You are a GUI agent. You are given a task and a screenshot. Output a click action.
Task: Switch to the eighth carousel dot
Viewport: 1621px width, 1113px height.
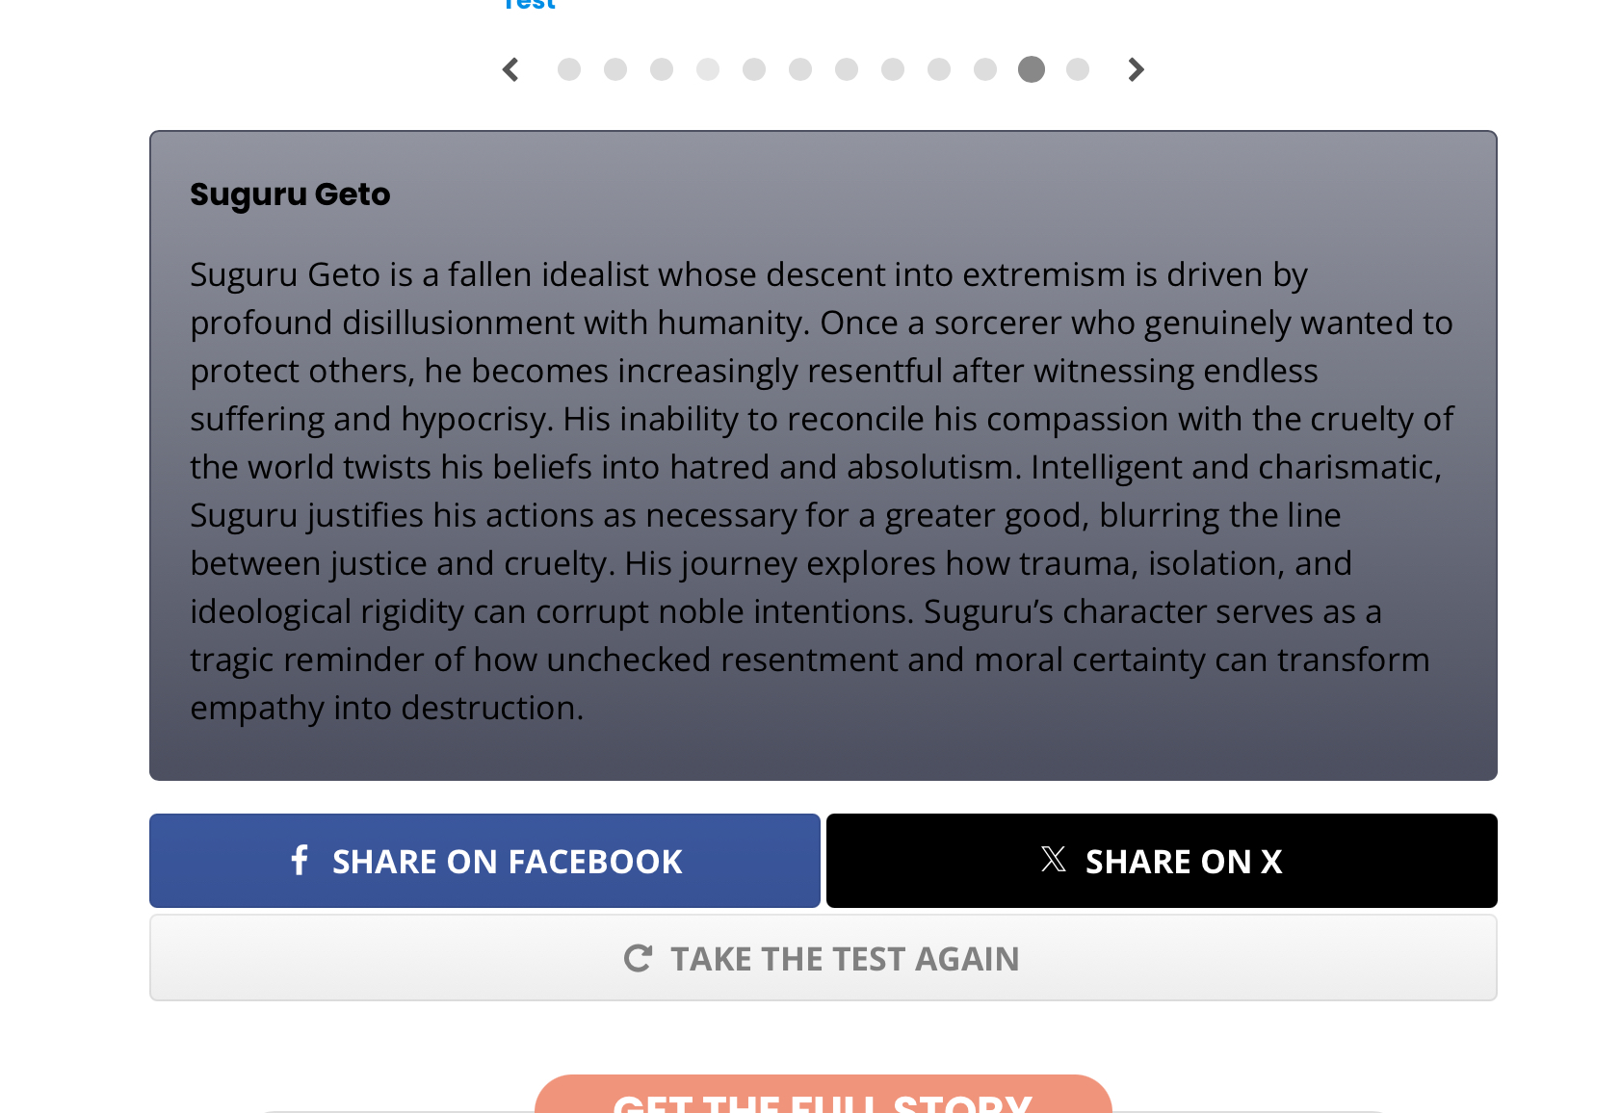(893, 69)
